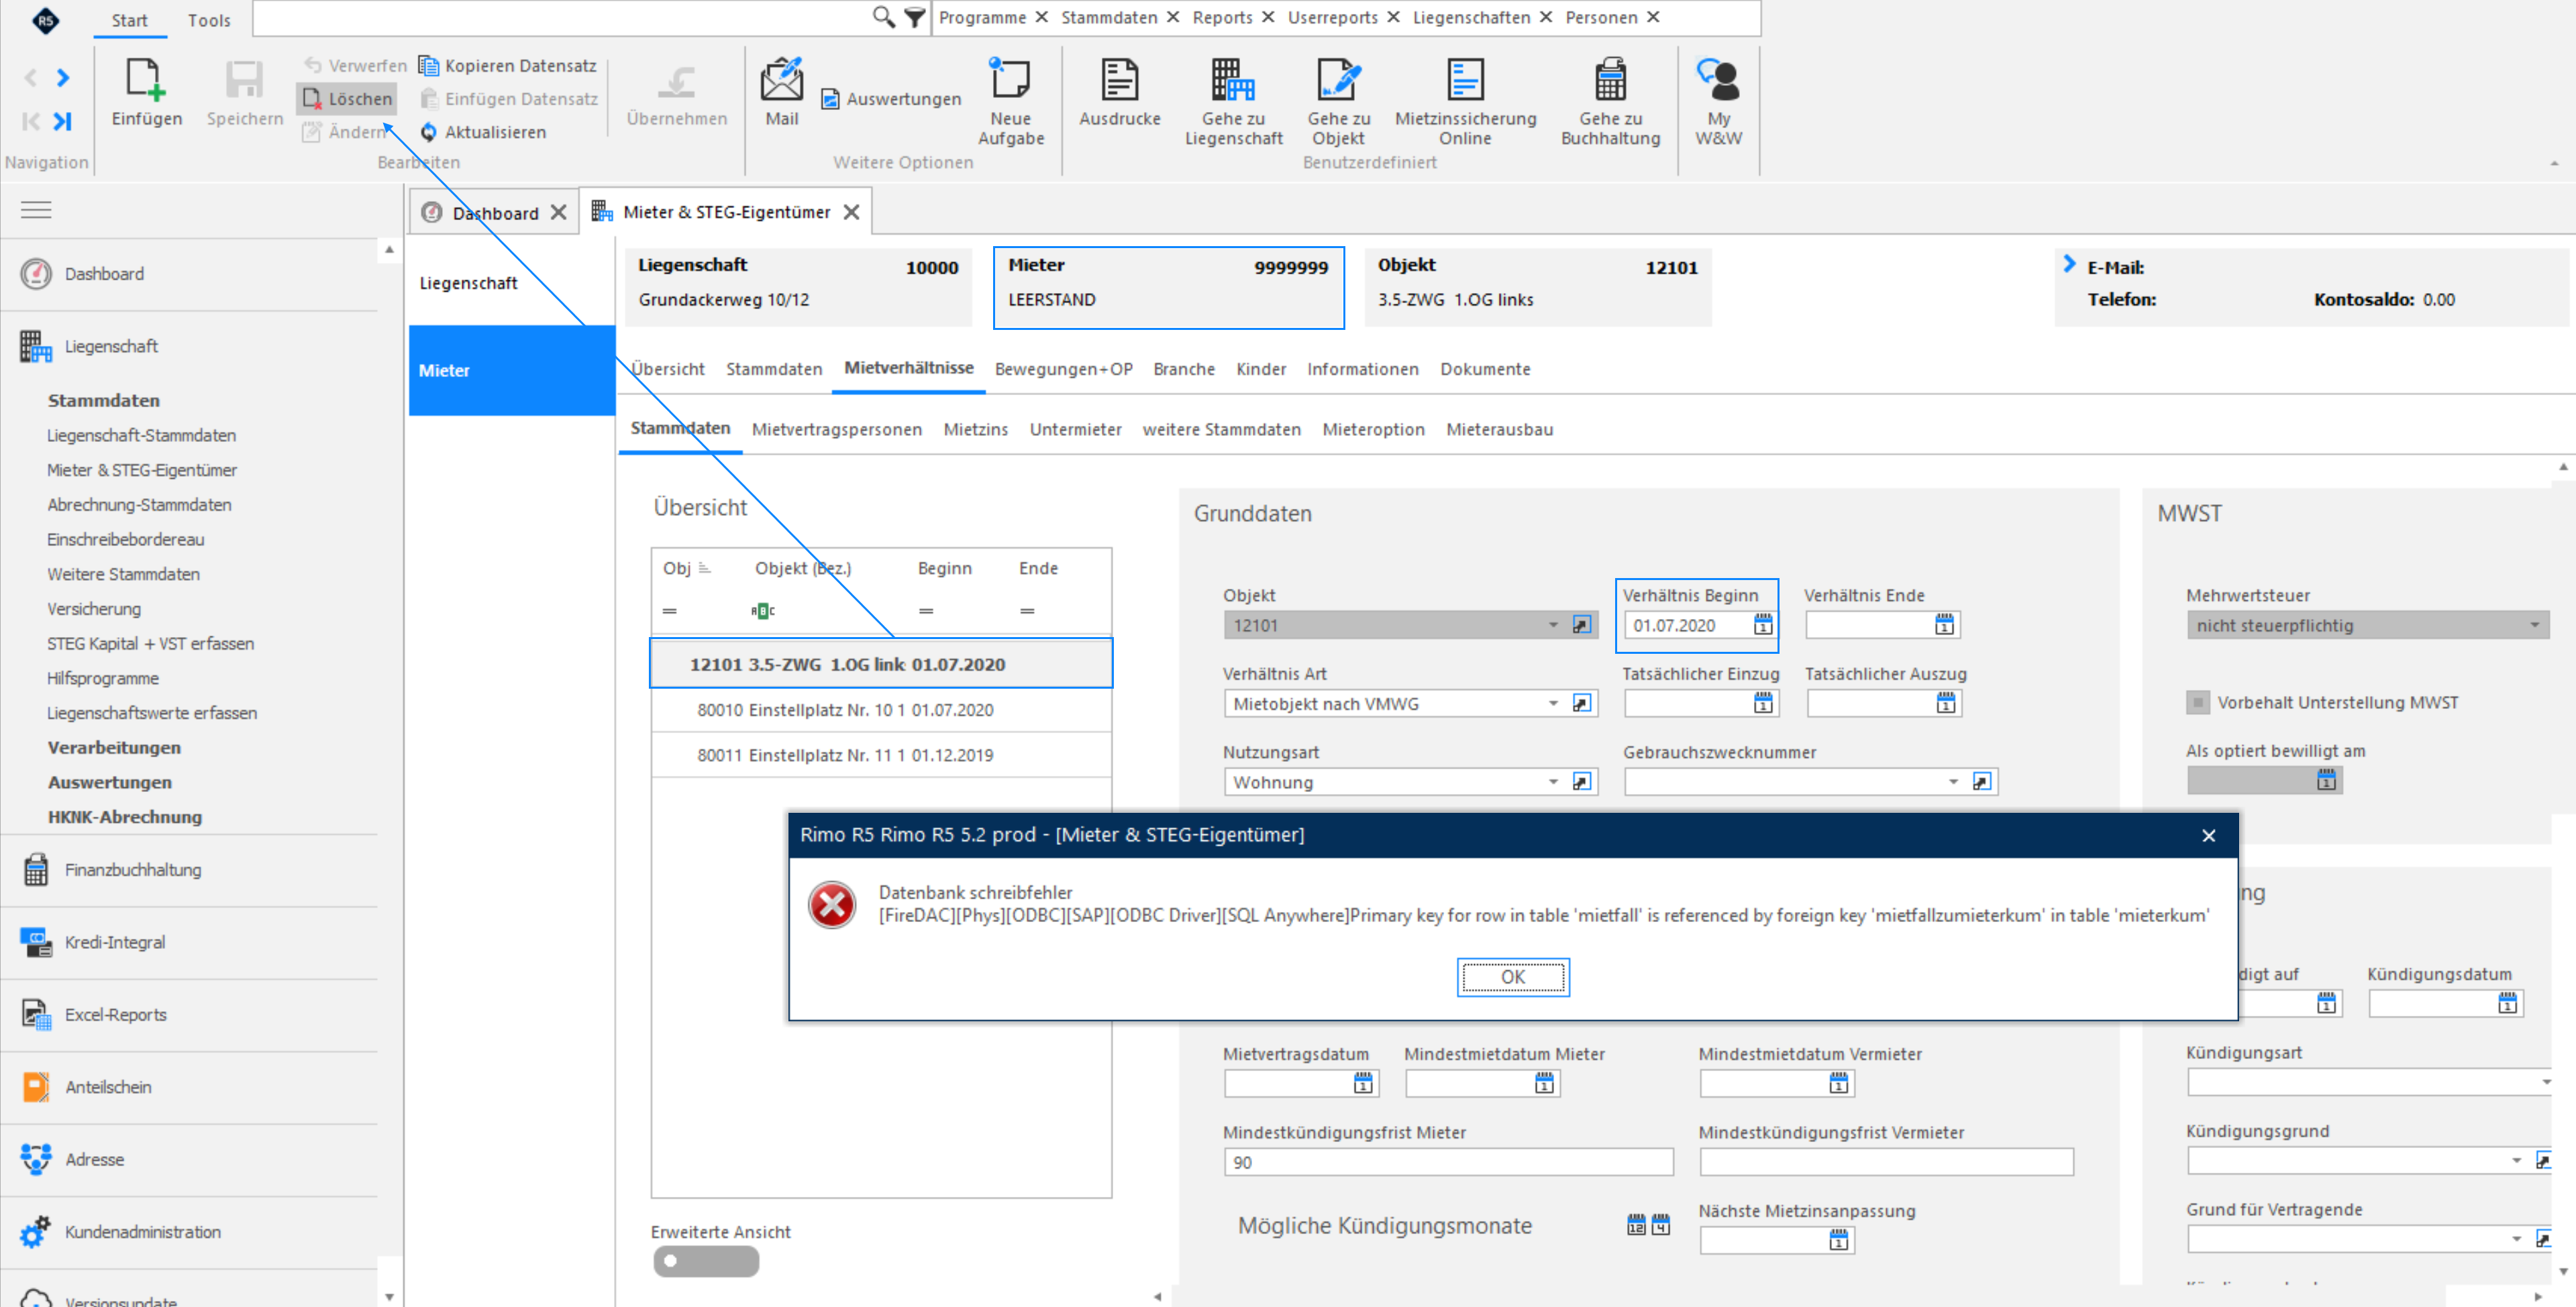Screen dimensions: 2576x1307
Task: Expand the E-Mail info chevron
Action: click(2069, 264)
